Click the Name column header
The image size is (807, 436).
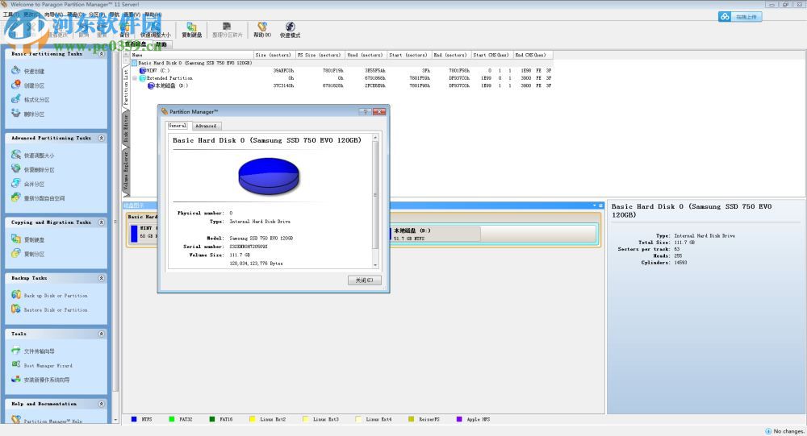click(x=192, y=55)
